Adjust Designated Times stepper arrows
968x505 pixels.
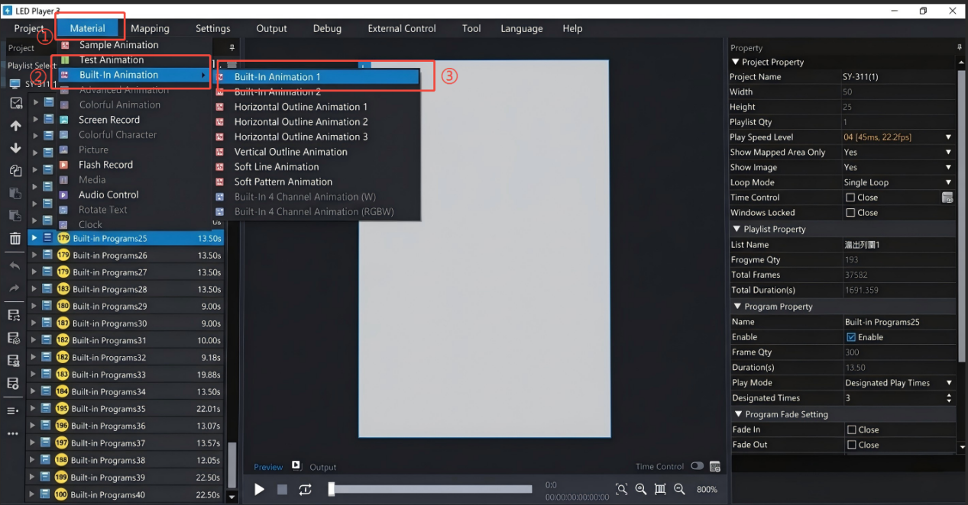tap(949, 398)
